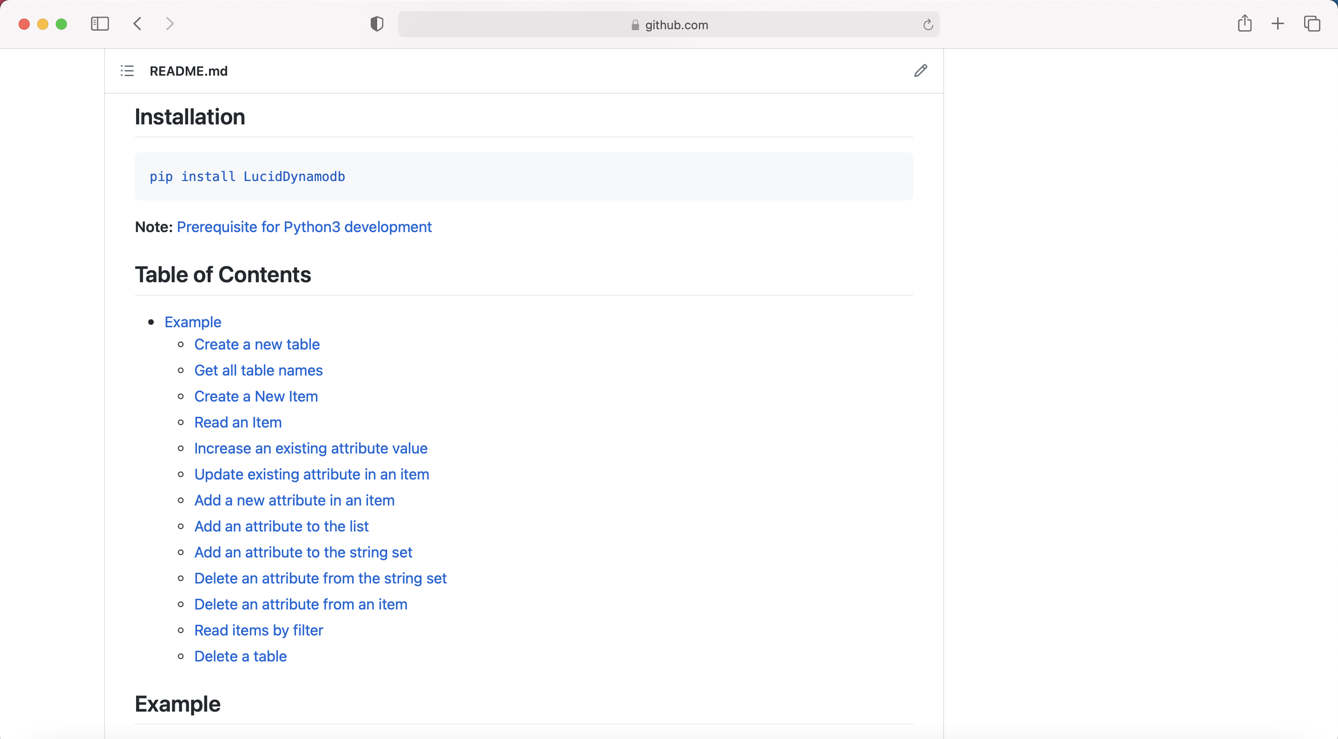Open the Prerequisite for Python3 development link

304,227
